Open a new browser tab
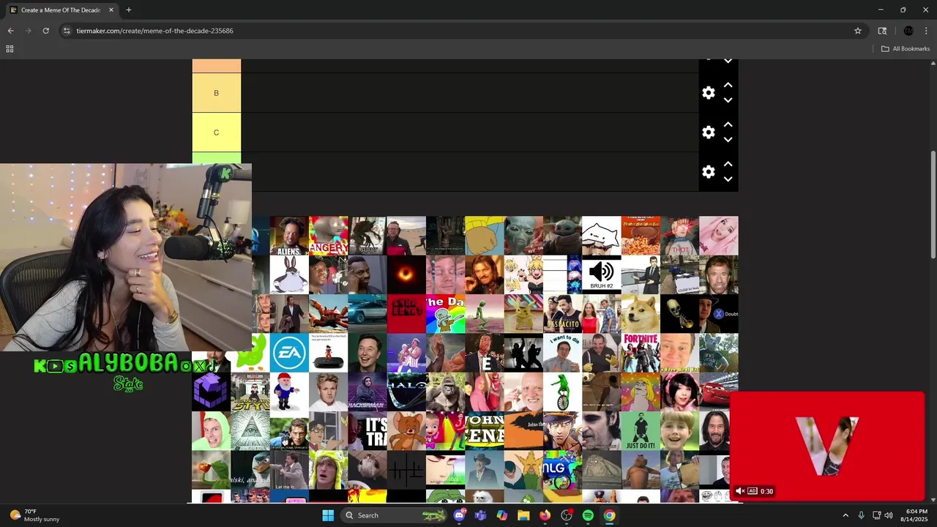937x527 pixels. tap(129, 10)
